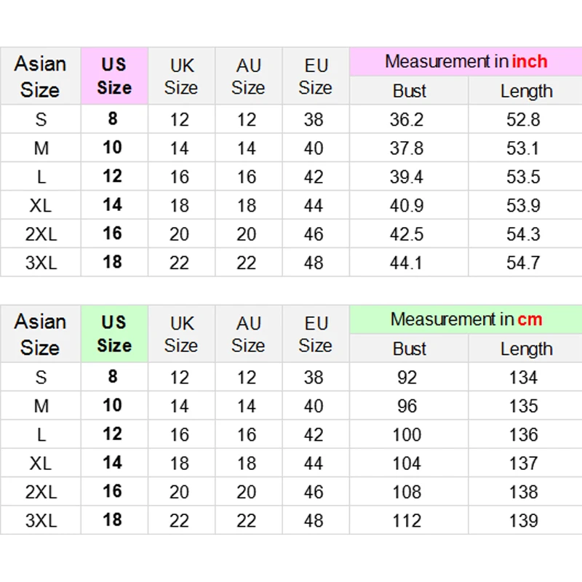
Task: Click the green US Size header cell
Action: click(x=114, y=334)
